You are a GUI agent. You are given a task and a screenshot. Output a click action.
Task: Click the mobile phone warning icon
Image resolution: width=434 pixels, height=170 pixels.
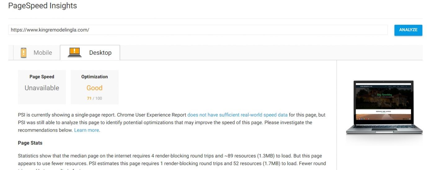coord(24,53)
